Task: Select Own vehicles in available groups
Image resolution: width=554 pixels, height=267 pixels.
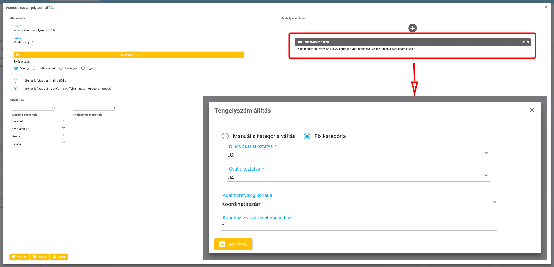Action: click(x=21, y=129)
